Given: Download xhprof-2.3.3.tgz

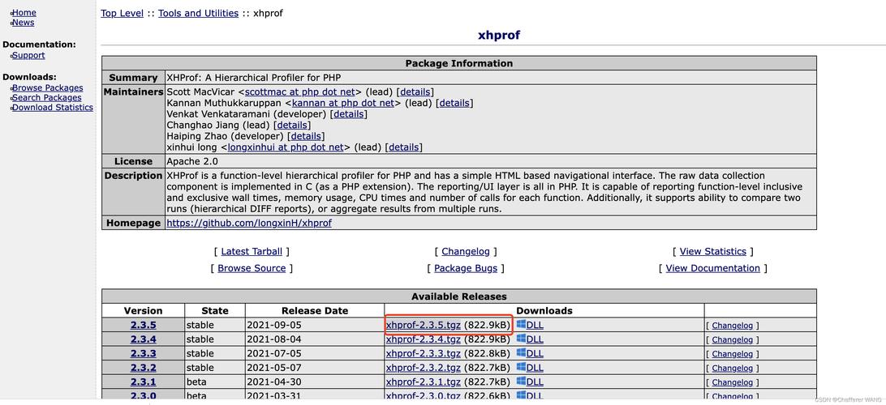Looking at the screenshot, I should 424,354.
